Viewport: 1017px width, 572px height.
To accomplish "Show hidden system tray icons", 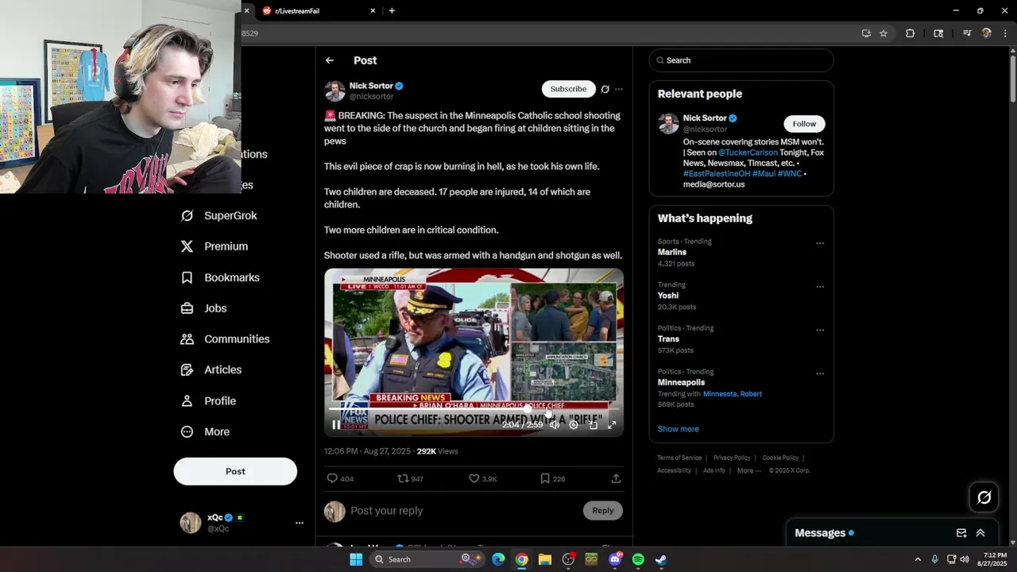I will click(918, 559).
